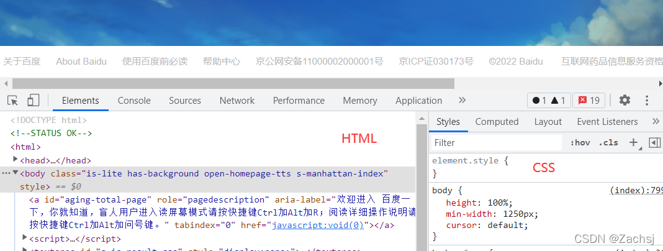The height and width of the screenshot is (251, 663).
Task: Switch to the Elements tab
Action: 80,101
